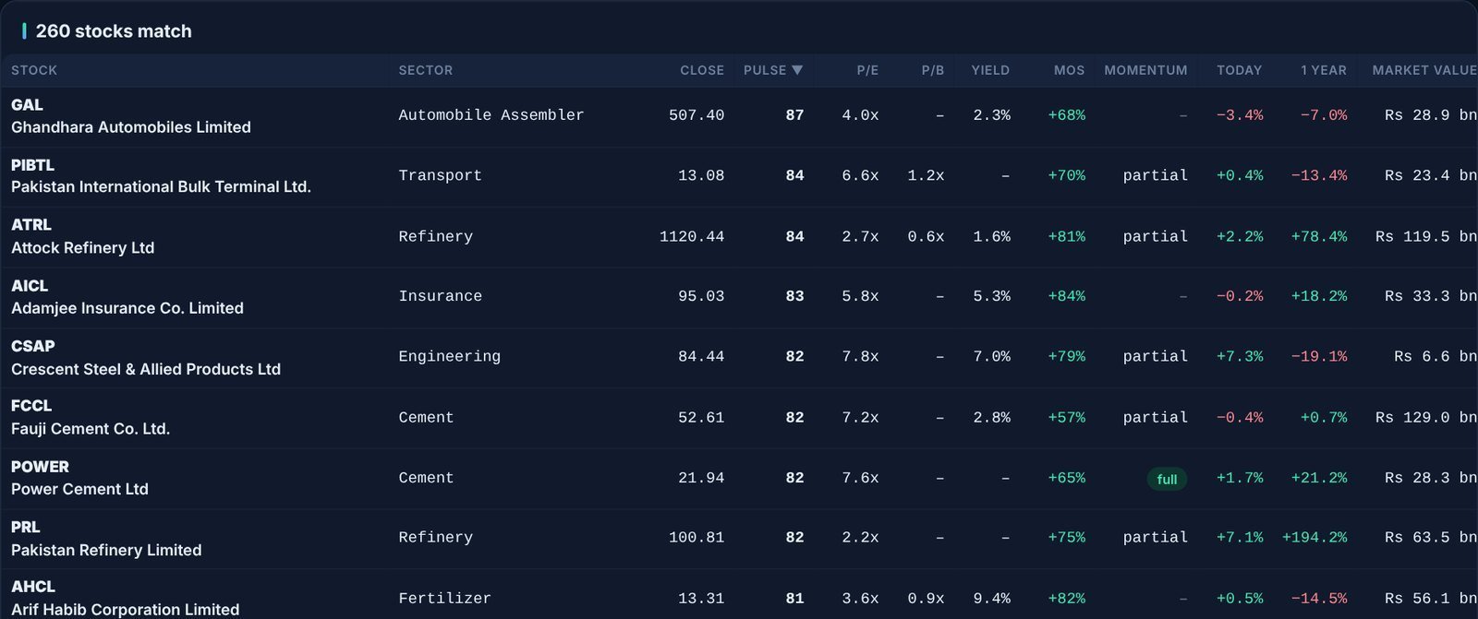Click 1 year return +194.2%

tap(1314, 537)
